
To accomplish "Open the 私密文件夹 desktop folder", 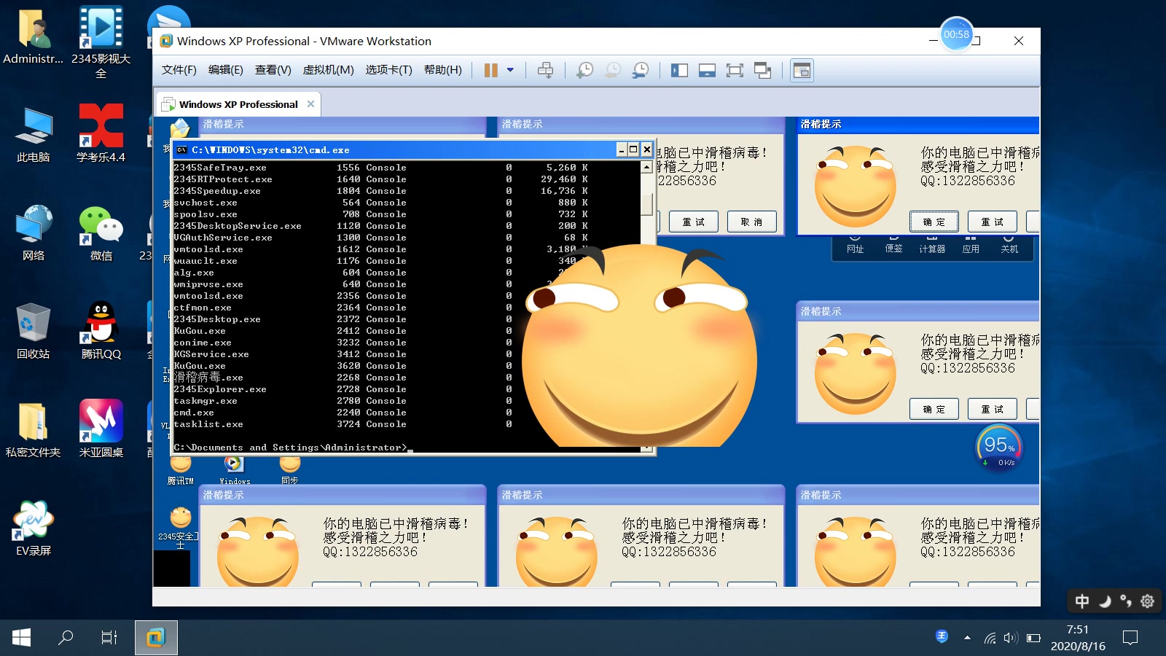I will click(x=34, y=430).
